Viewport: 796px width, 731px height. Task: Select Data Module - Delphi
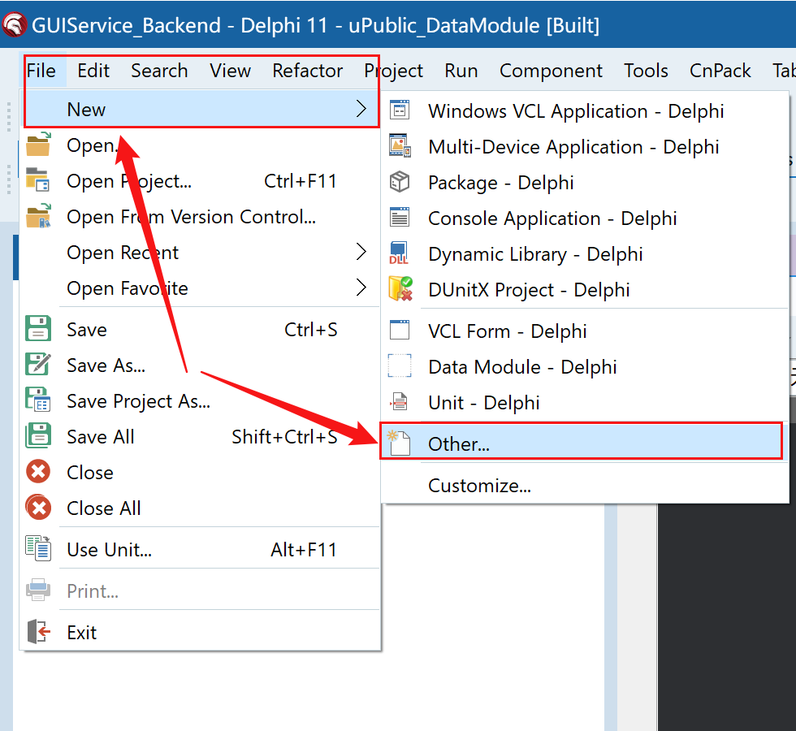pyautogui.click(x=585, y=366)
